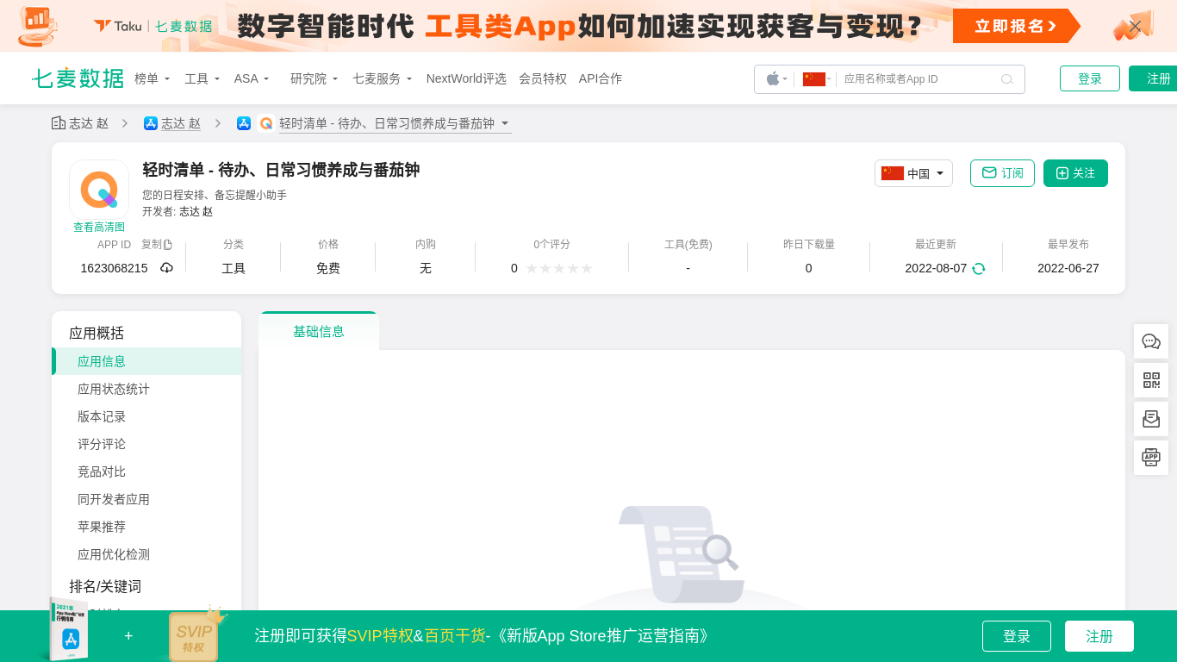The height and width of the screenshot is (662, 1177).
Task: Expand the 工具 navigation menu
Action: (202, 78)
